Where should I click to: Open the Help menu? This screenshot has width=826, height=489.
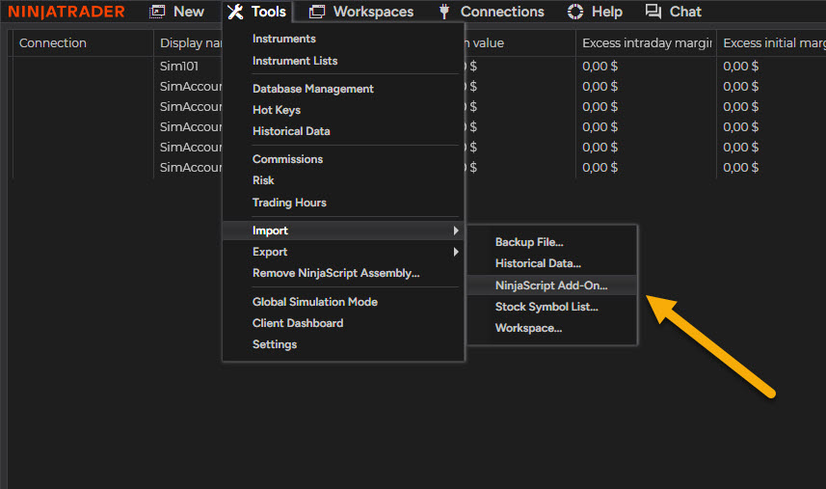(607, 12)
